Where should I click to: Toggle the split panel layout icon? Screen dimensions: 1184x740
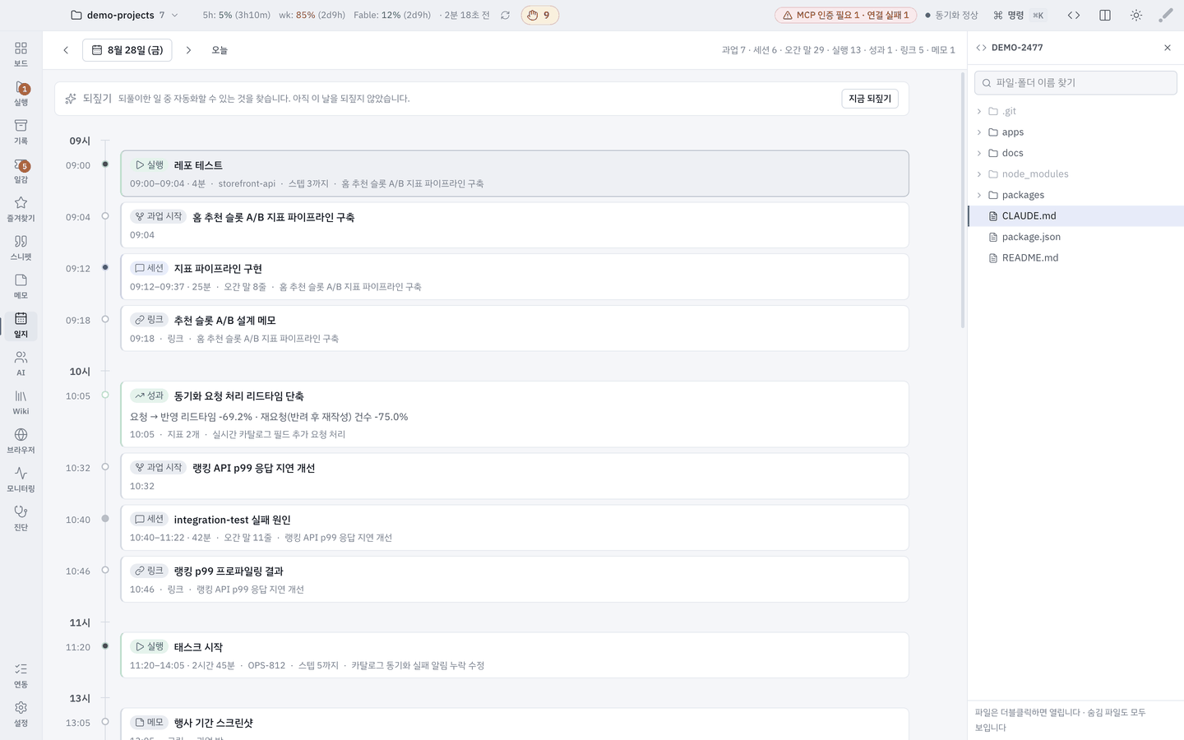pyautogui.click(x=1105, y=15)
